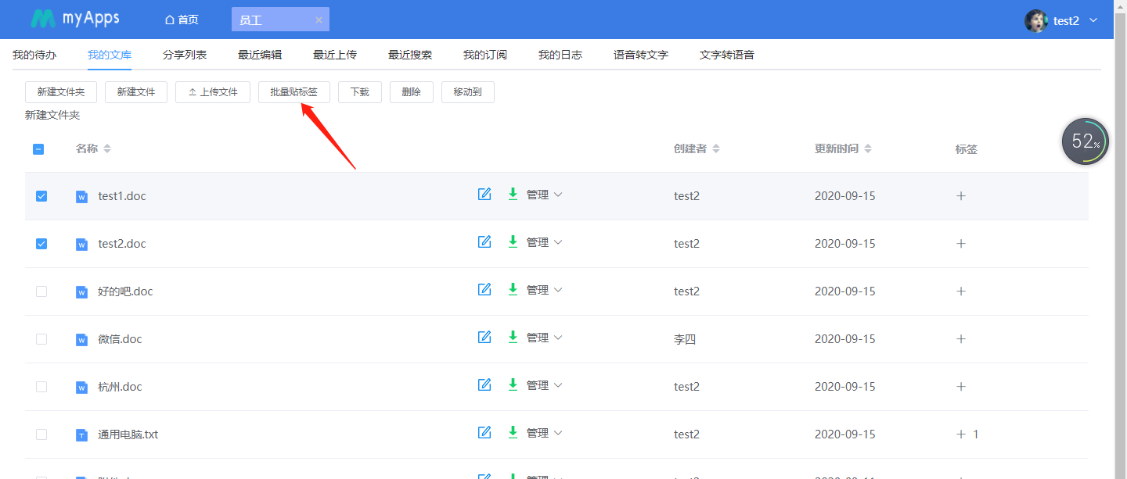
Task: Click the myApps logo
Action: (x=75, y=19)
